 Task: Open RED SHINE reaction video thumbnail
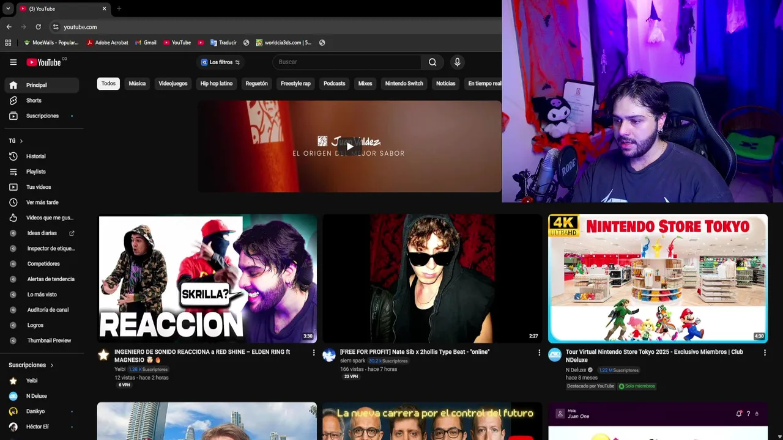click(x=207, y=279)
